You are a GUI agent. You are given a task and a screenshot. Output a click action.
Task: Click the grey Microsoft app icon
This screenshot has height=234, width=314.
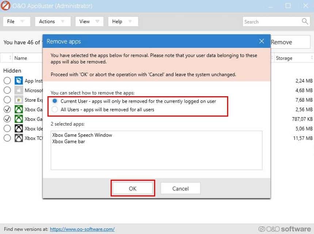coord(19,90)
